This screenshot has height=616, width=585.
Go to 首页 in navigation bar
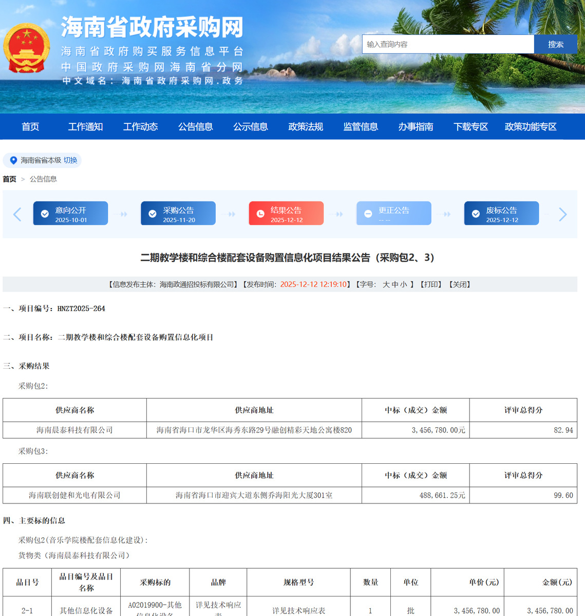click(x=30, y=126)
